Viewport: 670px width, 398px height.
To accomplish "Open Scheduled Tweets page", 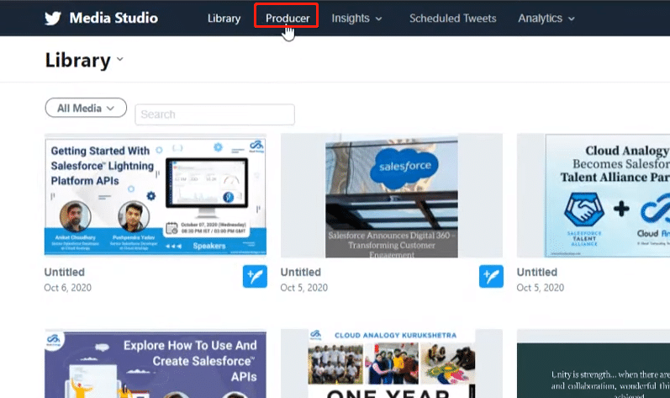I will tap(452, 19).
